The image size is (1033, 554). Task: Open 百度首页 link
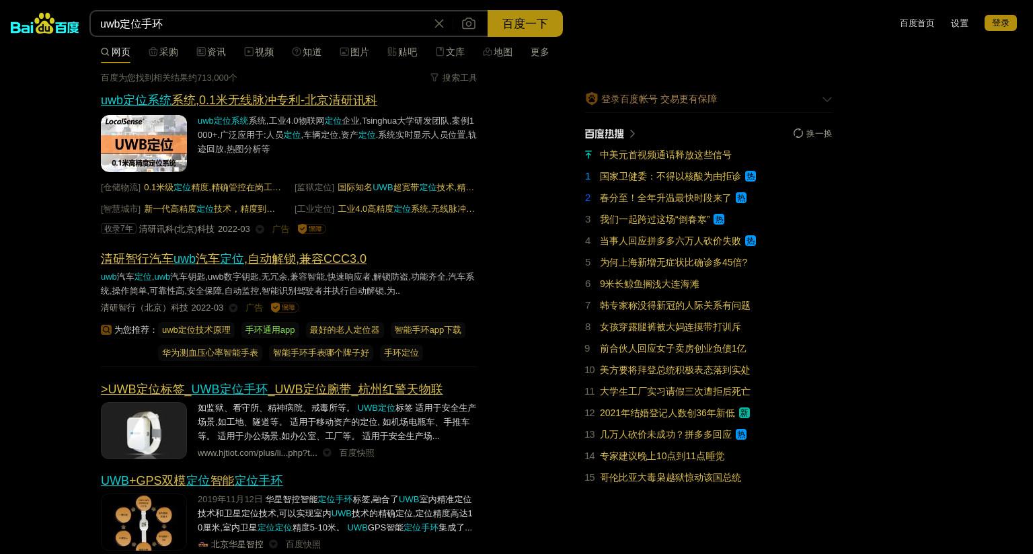917,23
